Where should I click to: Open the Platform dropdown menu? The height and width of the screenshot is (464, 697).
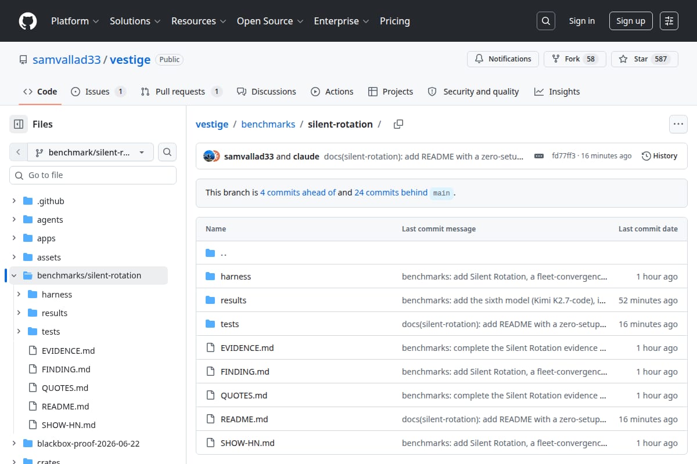point(75,21)
